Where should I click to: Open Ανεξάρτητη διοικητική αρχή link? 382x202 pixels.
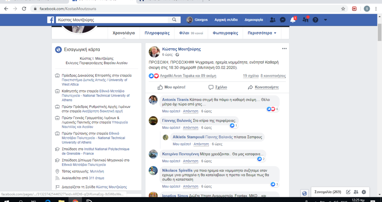point(102,111)
